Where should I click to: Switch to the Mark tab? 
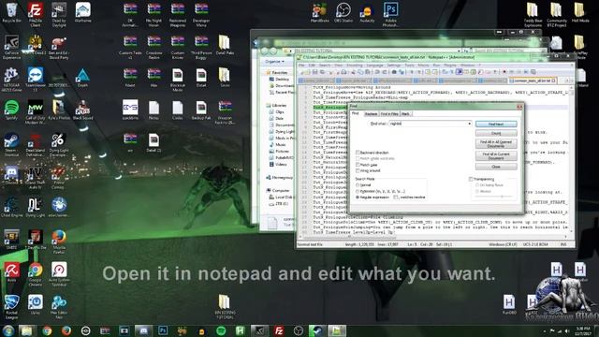point(405,114)
